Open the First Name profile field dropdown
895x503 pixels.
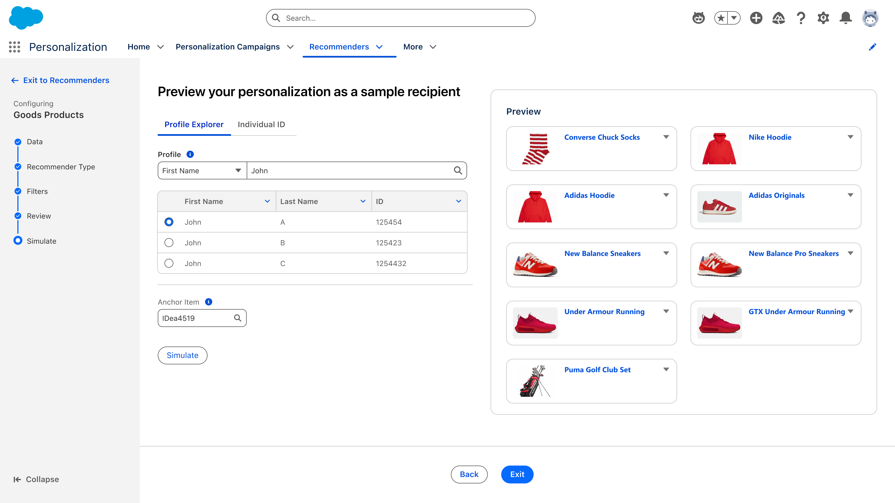pyautogui.click(x=202, y=170)
